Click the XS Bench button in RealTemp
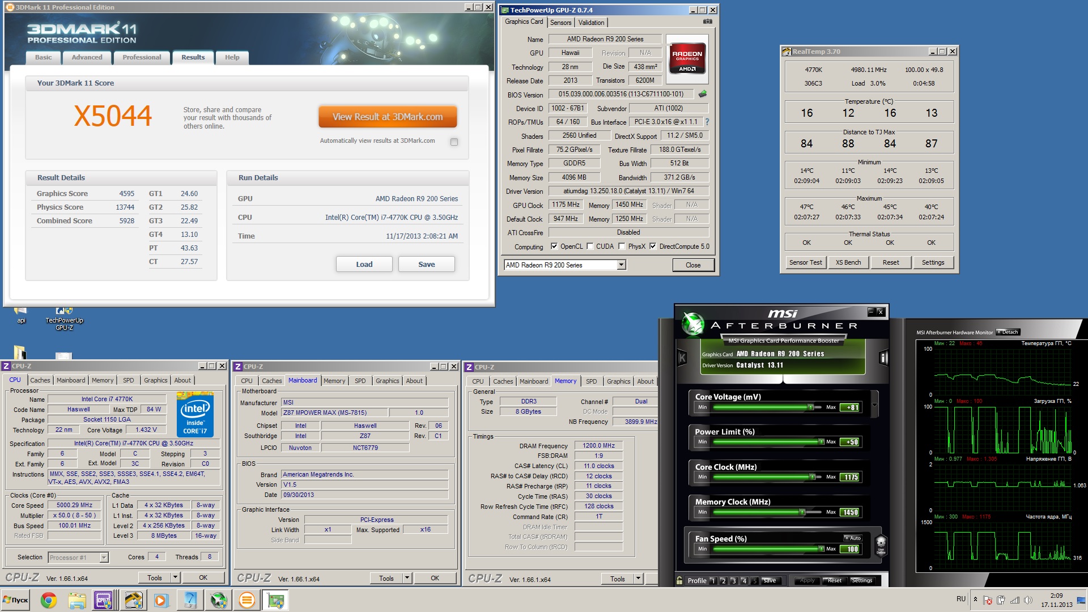The height and width of the screenshot is (612, 1088). tap(848, 262)
